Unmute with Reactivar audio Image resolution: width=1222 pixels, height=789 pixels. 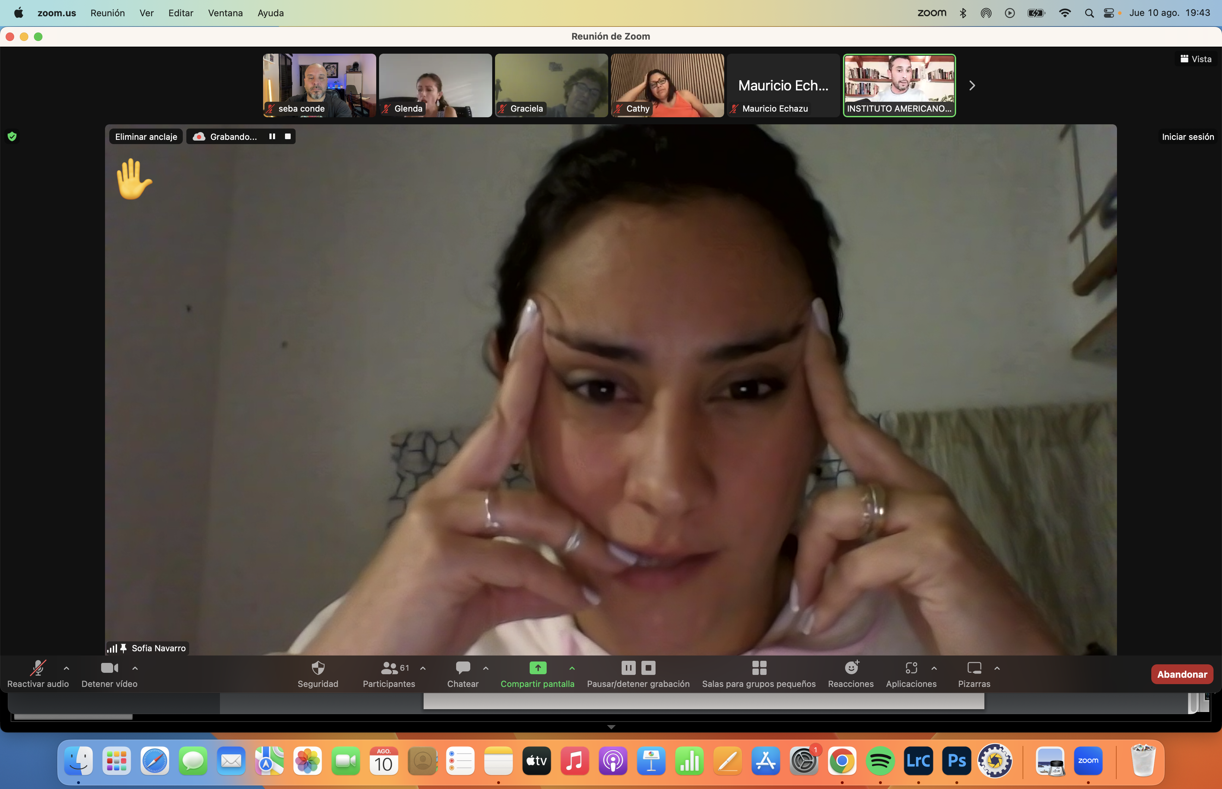tap(38, 668)
